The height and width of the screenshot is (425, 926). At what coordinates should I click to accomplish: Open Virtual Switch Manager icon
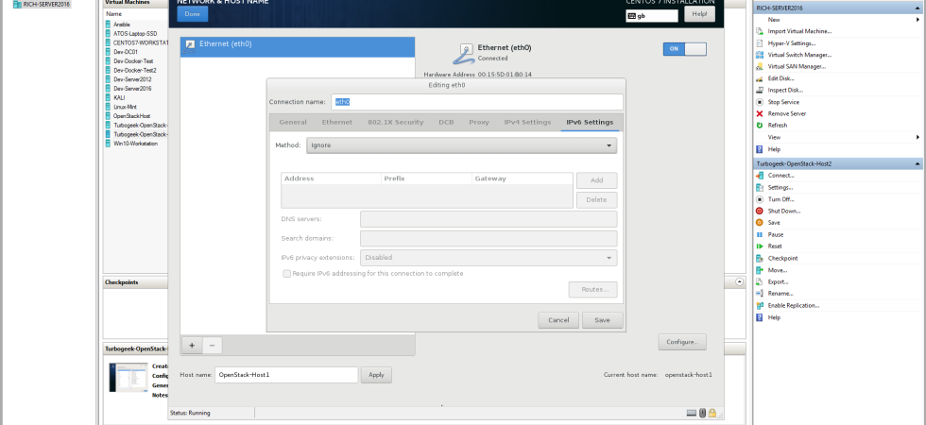coord(760,55)
